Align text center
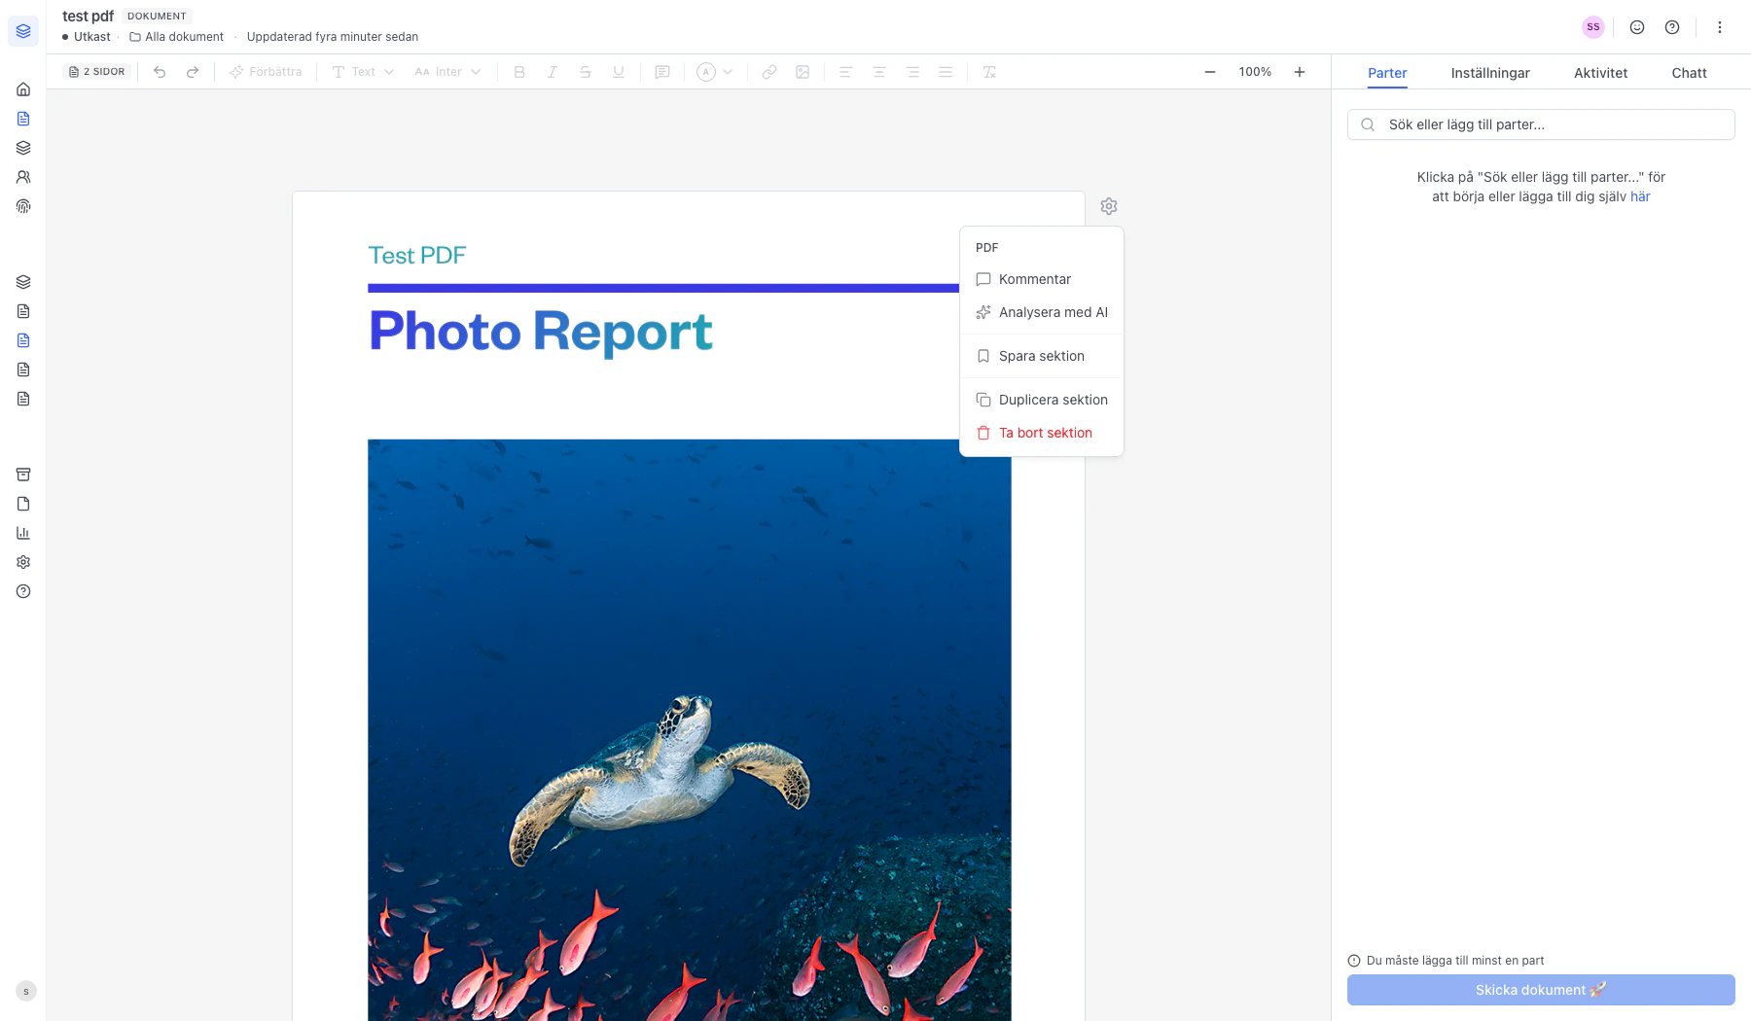Viewport: 1751px width, 1021px height. pyautogui.click(x=879, y=72)
